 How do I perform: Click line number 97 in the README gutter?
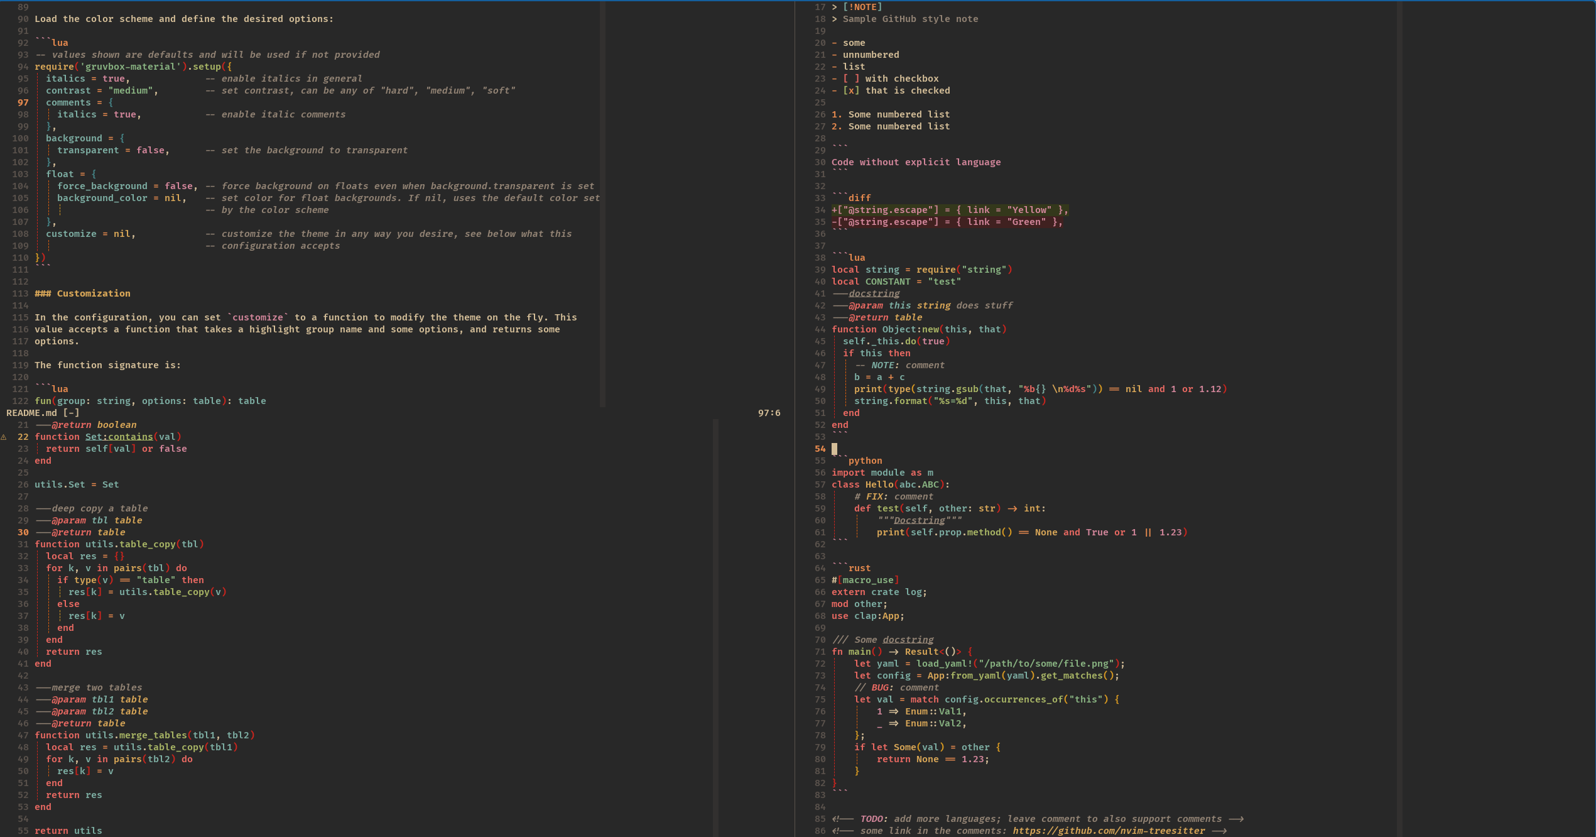tap(23, 102)
